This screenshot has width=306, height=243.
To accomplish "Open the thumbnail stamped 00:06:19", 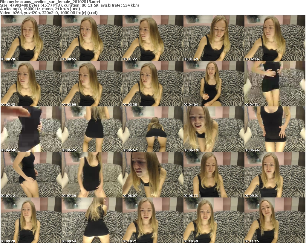I will [x=214, y=129].
